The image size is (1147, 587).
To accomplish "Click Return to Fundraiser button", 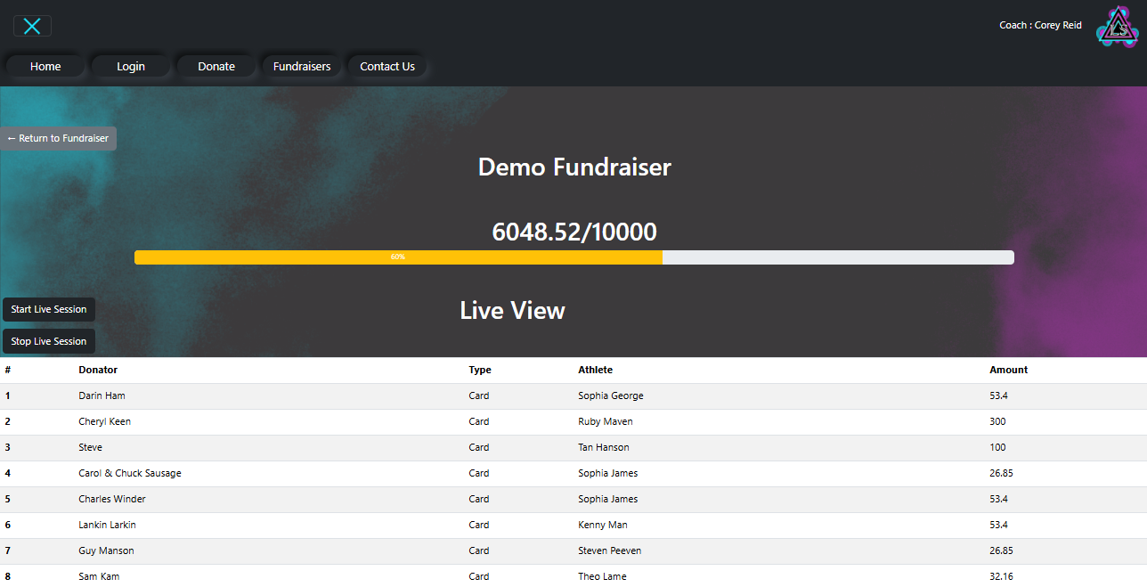I will (x=58, y=139).
